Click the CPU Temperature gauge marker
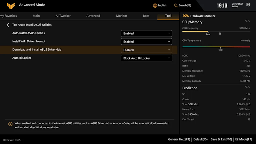 click(220, 48)
